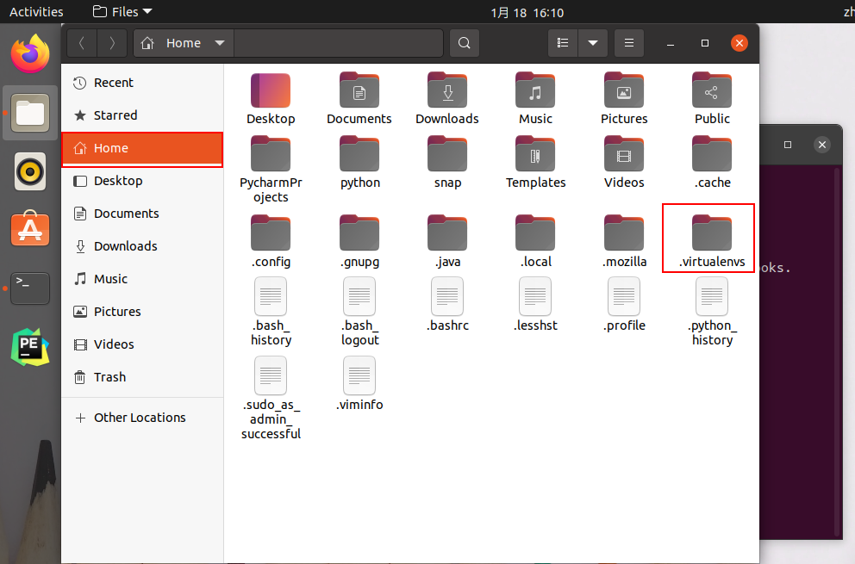Open Ubuntu Software from dock
Image resolution: width=855 pixels, height=564 pixels.
point(30,229)
